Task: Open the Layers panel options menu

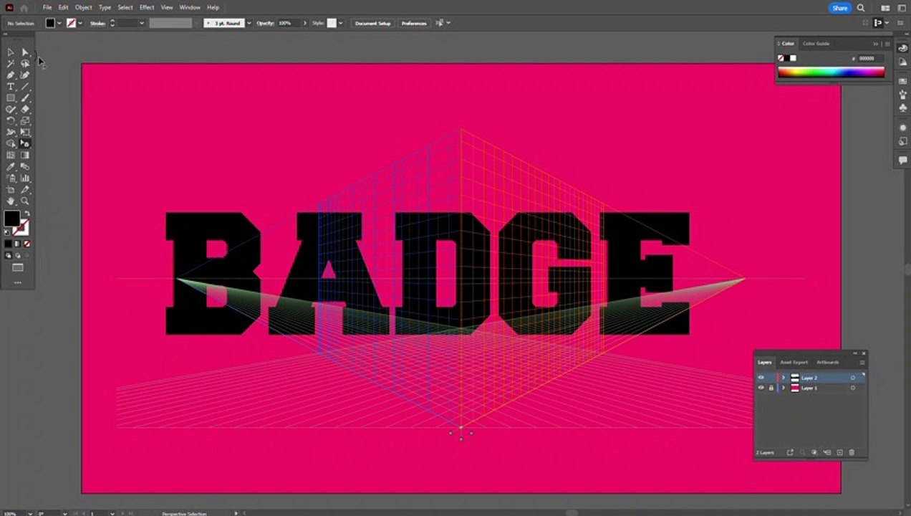Action: pyautogui.click(x=862, y=362)
